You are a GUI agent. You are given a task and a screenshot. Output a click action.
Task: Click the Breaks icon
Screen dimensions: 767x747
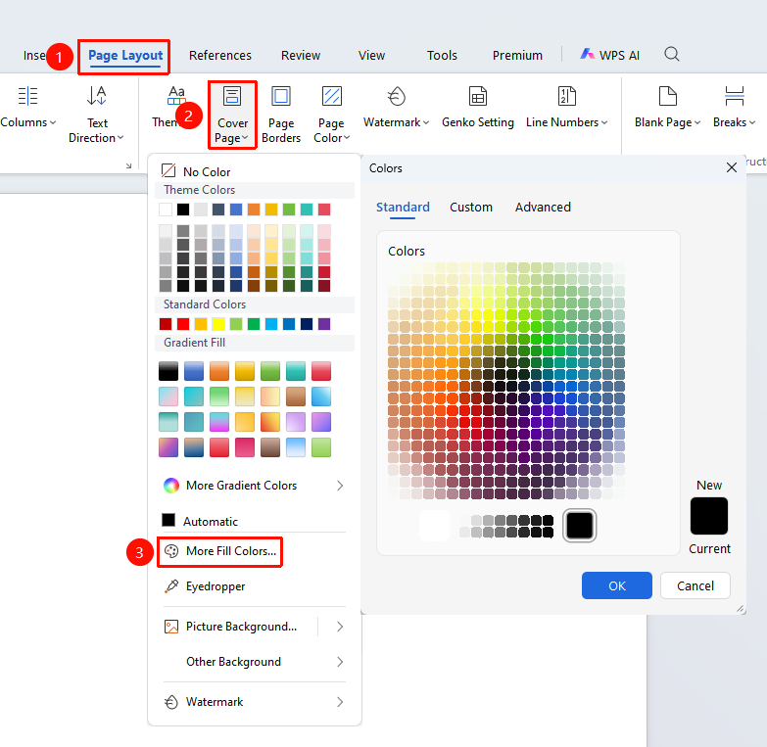pos(735,96)
